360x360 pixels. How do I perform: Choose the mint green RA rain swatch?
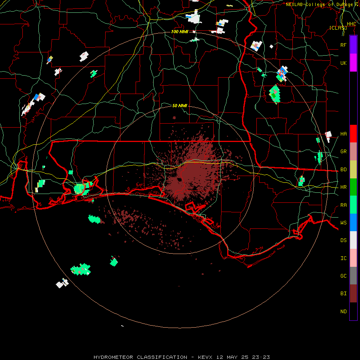[353, 205]
